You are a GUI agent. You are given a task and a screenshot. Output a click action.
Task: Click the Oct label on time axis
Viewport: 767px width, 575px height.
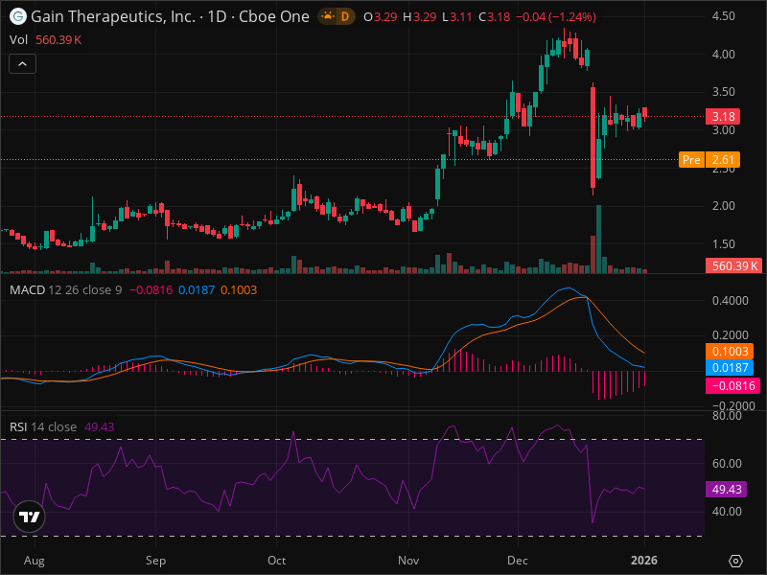coord(276,561)
